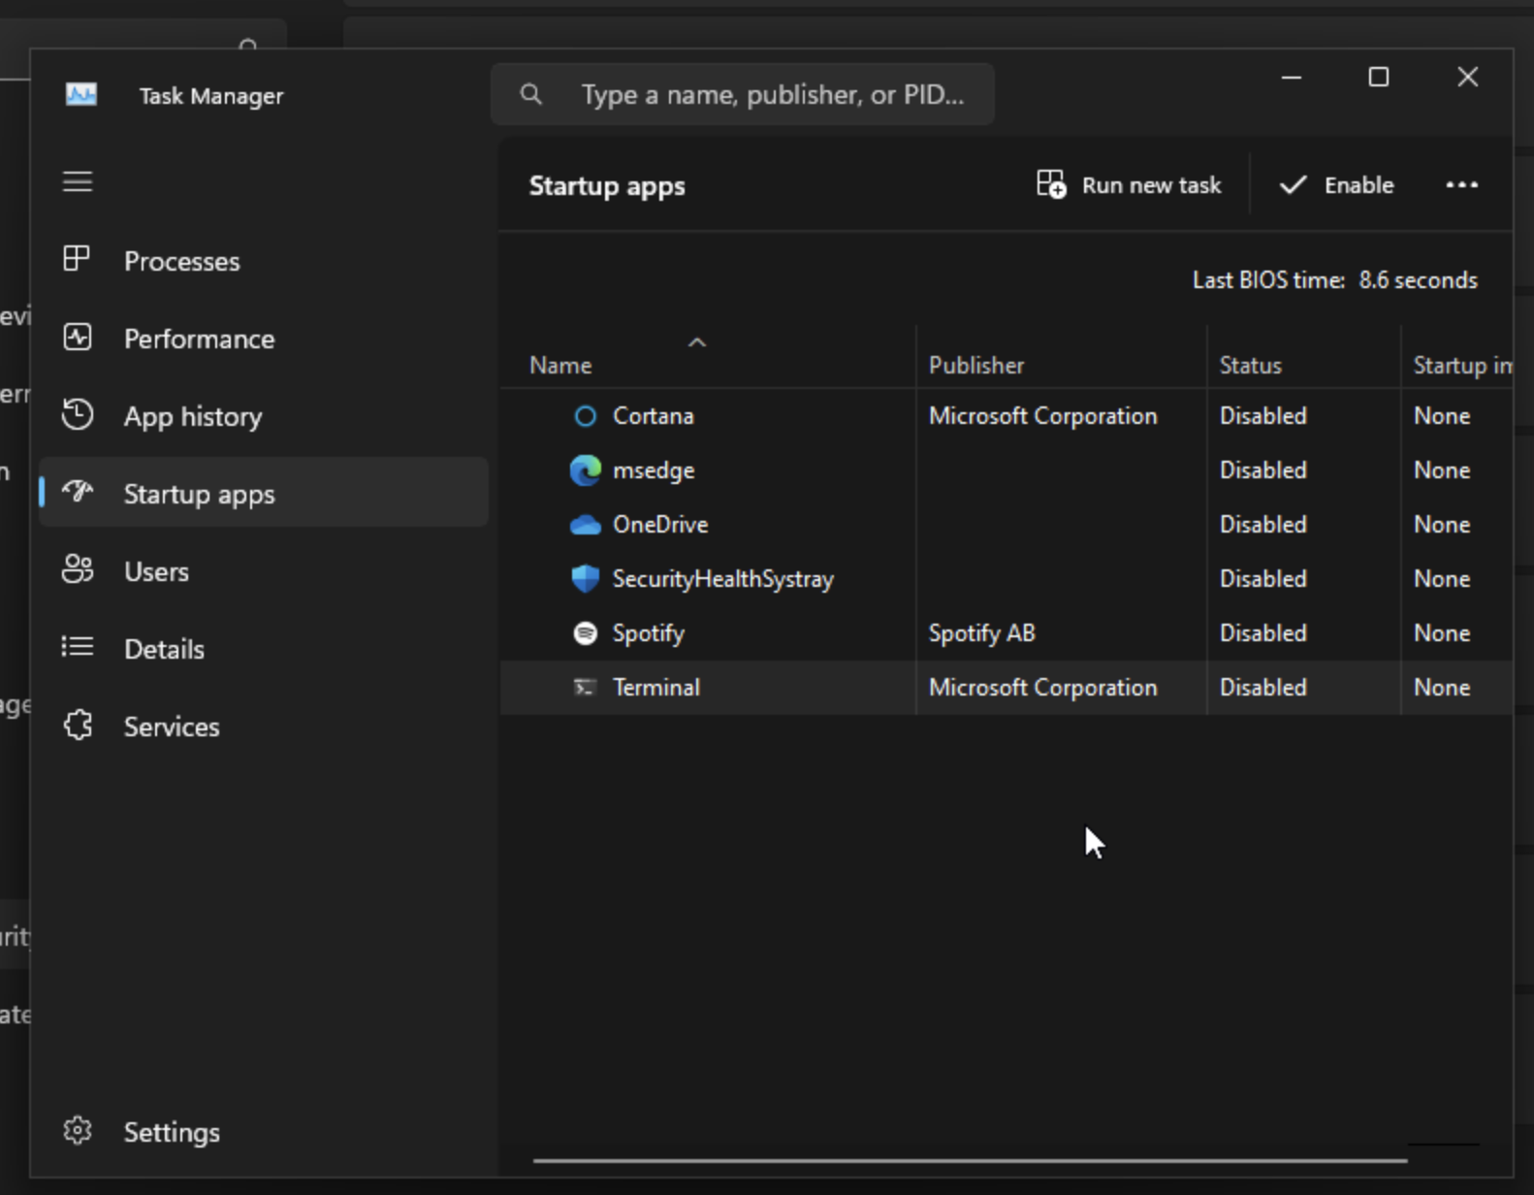Select the msedge row name

[x=654, y=470]
